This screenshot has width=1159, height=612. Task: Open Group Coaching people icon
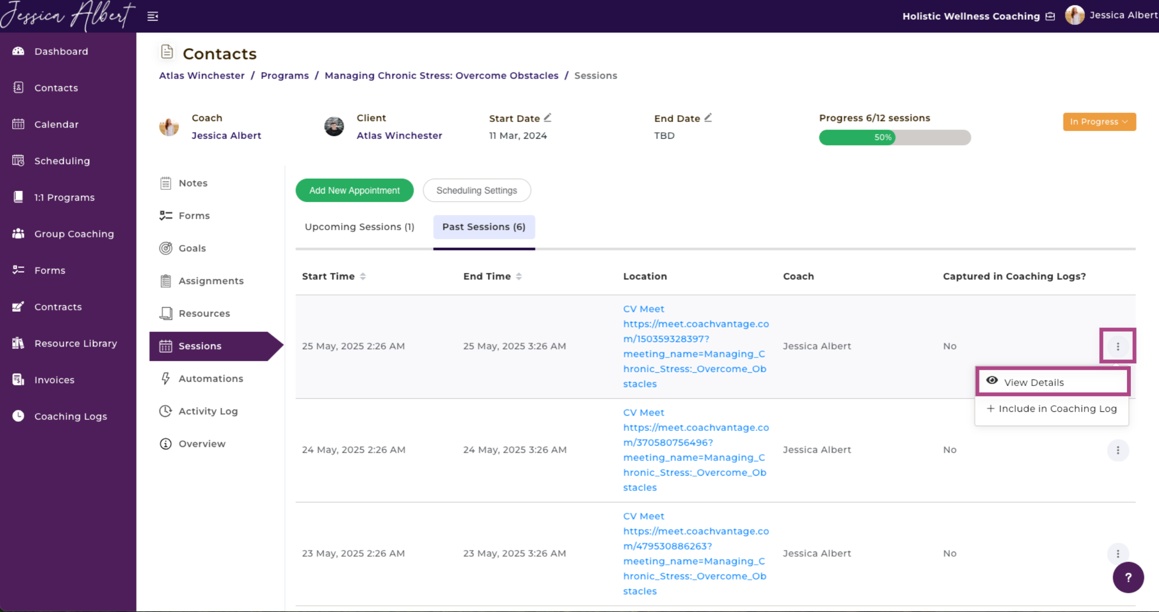tap(19, 234)
